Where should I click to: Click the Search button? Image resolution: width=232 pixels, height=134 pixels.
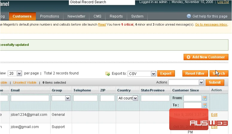[219, 74]
